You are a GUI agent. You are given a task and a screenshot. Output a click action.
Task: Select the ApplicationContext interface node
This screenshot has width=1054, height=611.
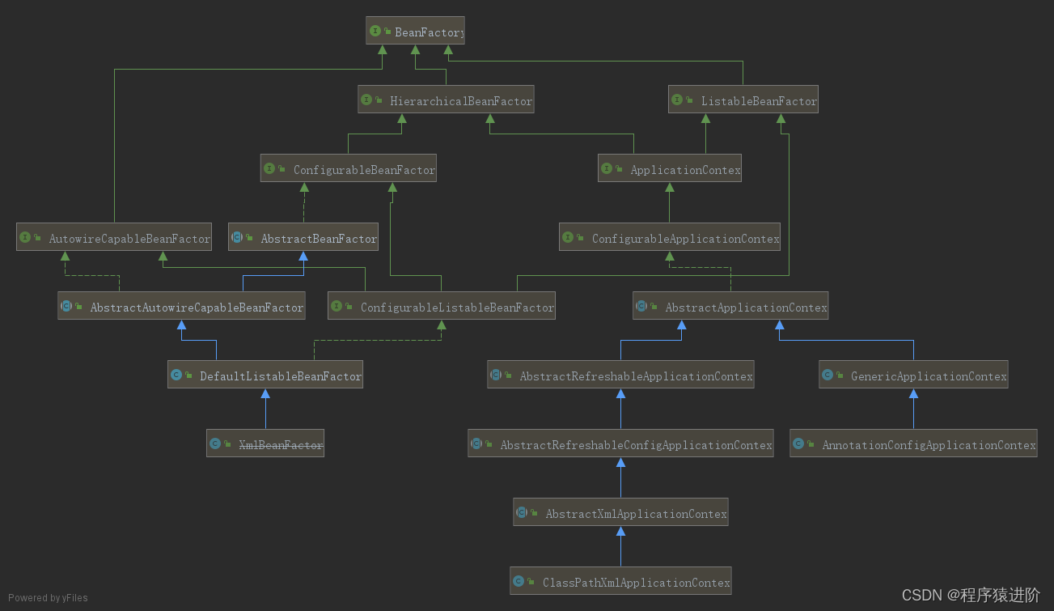[670, 169]
